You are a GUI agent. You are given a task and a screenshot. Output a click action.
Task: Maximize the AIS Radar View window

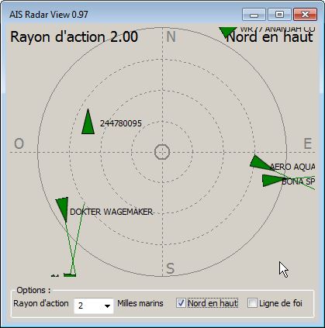point(279,15)
